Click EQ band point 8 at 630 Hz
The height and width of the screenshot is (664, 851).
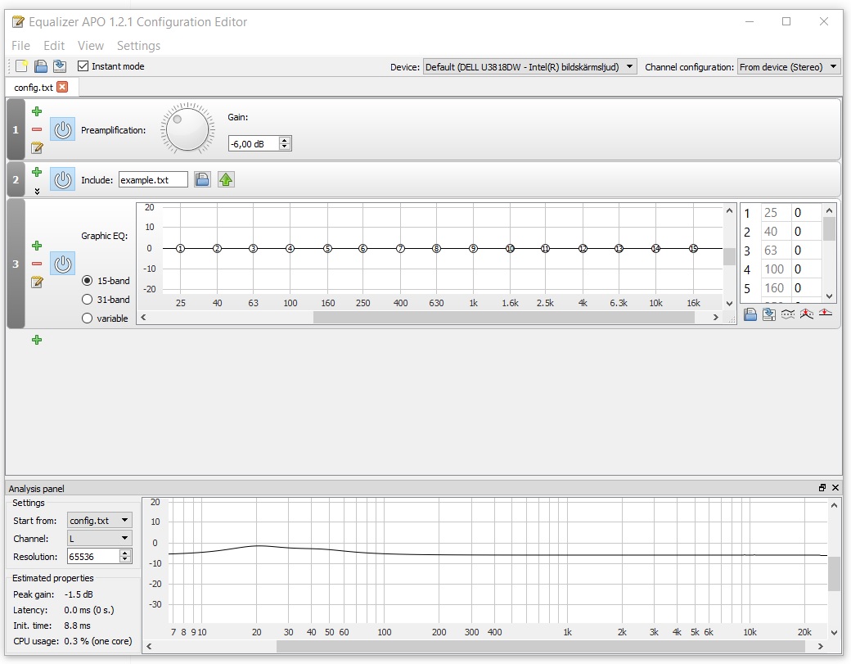pos(436,248)
